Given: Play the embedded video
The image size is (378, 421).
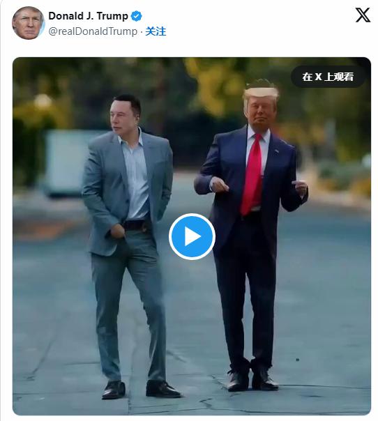Looking at the screenshot, I should [x=192, y=236].
